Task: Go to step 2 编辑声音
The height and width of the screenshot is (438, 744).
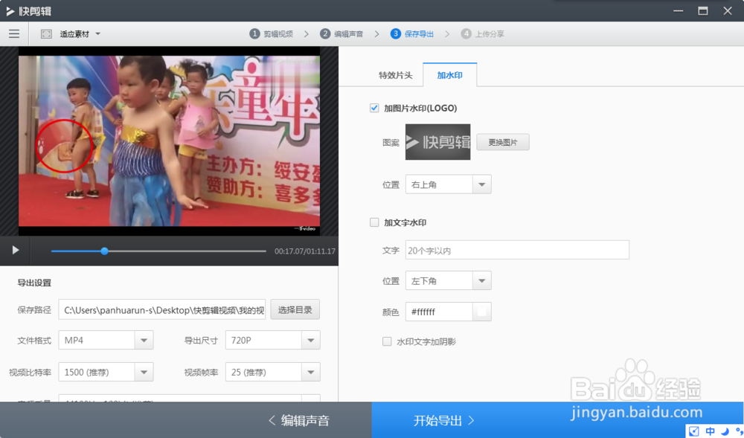Action: point(341,33)
